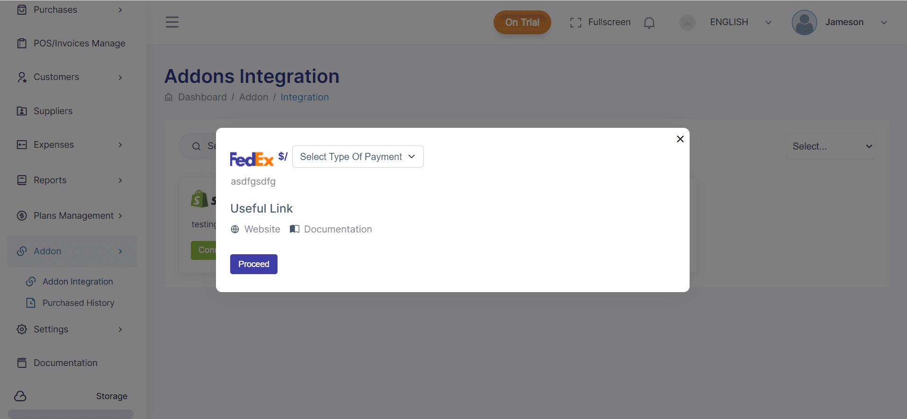
Task: Open the Documentation link in dialog
Action: (338, 229)
